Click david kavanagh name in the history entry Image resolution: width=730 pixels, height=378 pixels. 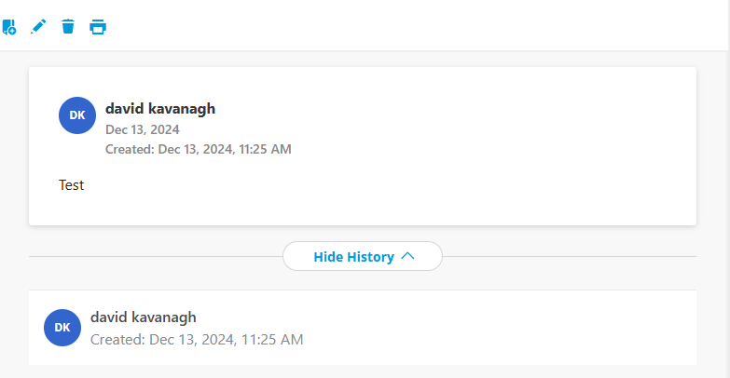pyautogui.click(x=144, y=317)
